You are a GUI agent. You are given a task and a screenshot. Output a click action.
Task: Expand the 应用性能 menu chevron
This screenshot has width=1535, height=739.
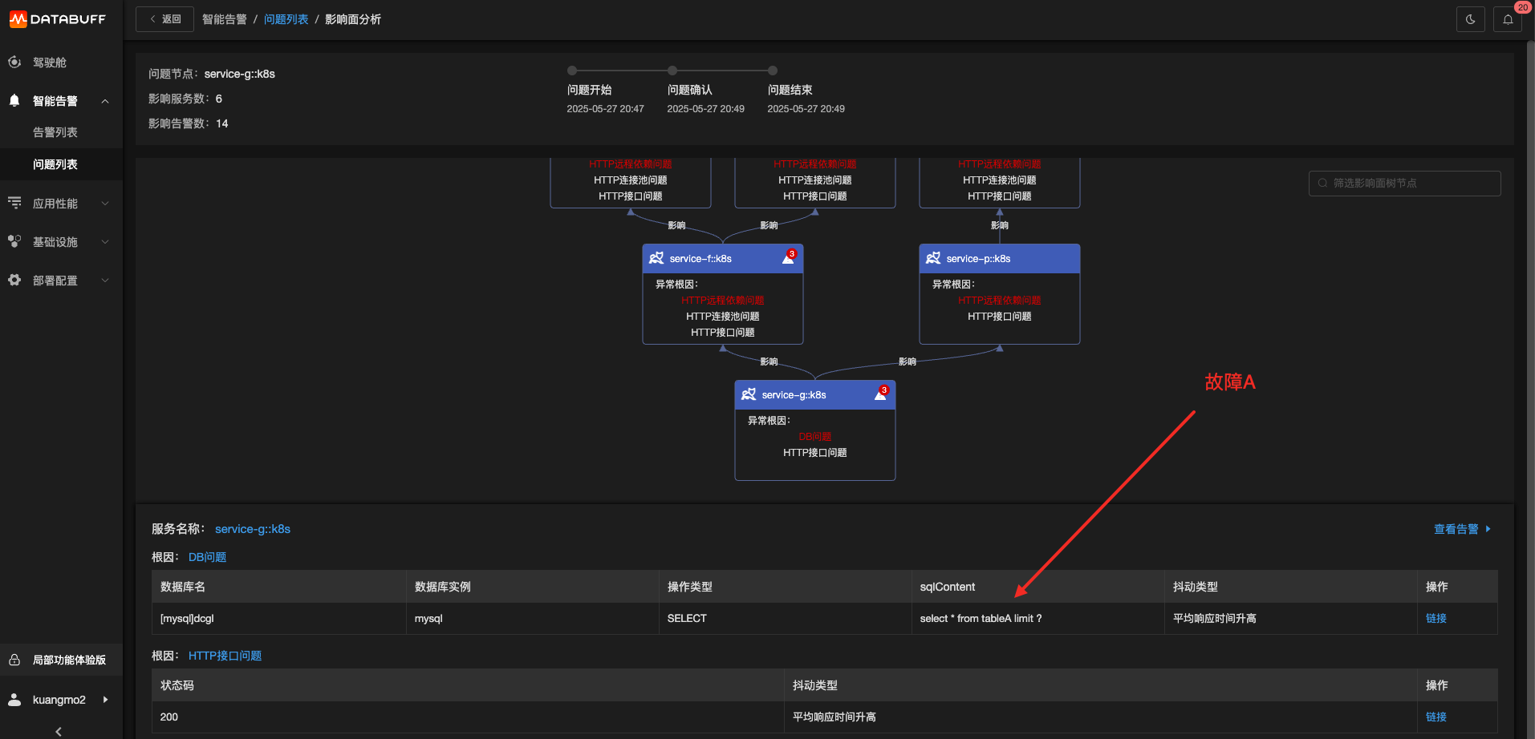[105, 204]
